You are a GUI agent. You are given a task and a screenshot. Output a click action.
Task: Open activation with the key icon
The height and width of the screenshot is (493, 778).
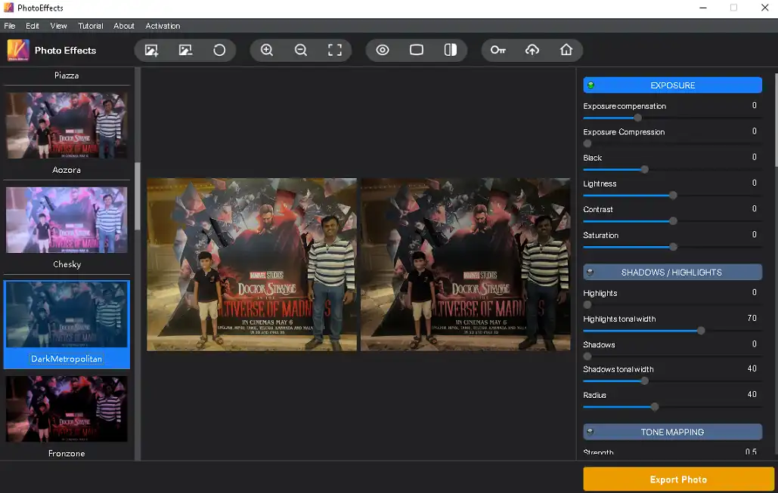click(497, 51)
